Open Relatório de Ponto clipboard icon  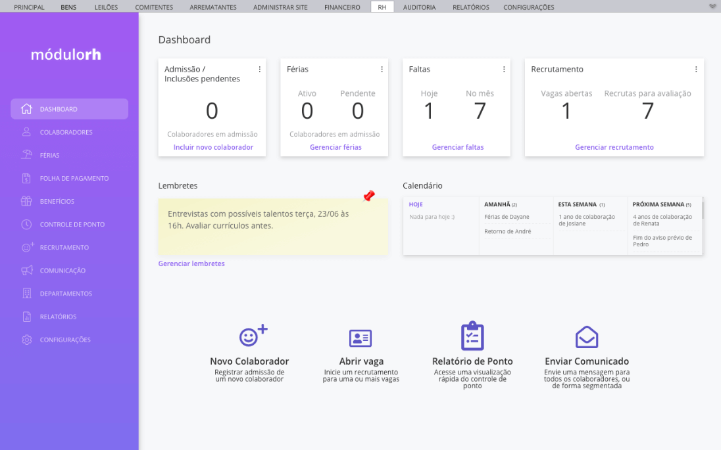pyautogui.click(x=472, y=336)
